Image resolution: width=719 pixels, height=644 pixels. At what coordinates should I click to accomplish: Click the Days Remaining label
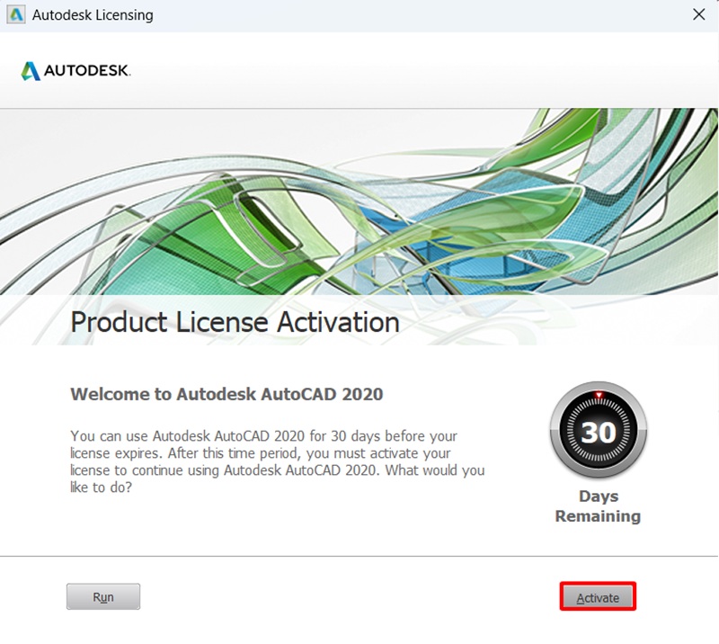click(x=597, y=506)
